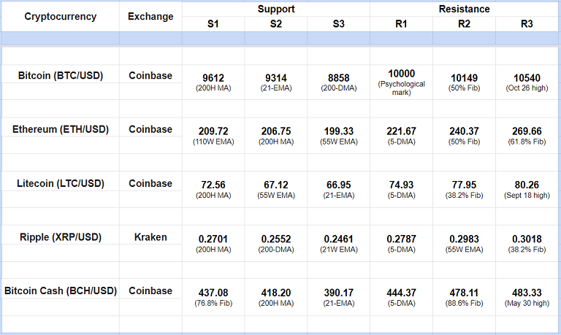Viewport: 561px width, 335px height.
Task: Click Bitcoin Cash S3 value 390.17
Action: pyautogui.click(x=338, y=293)
